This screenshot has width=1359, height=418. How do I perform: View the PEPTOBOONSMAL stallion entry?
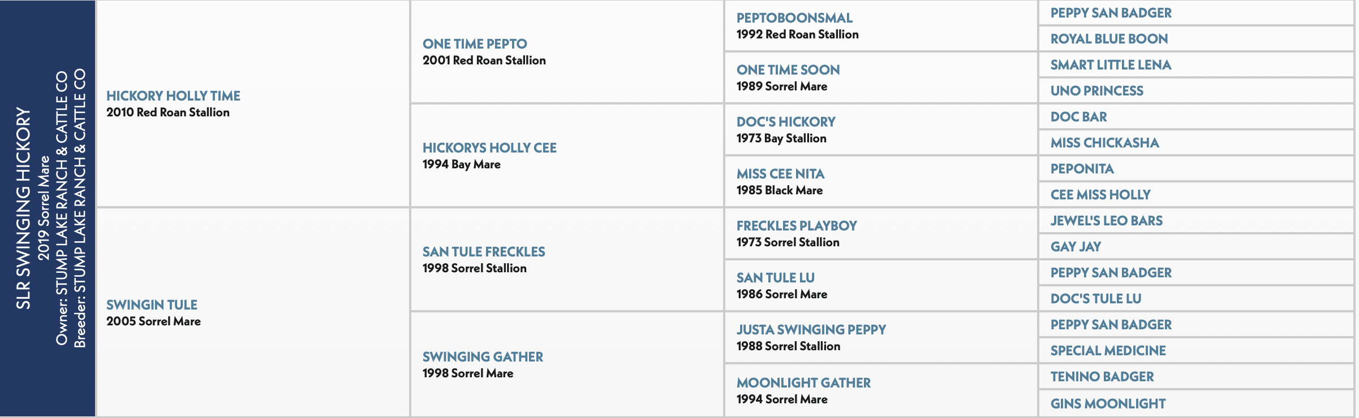tap(794, 18)
